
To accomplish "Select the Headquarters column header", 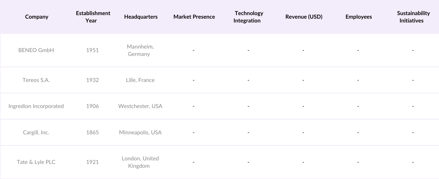I will [141, 17].
